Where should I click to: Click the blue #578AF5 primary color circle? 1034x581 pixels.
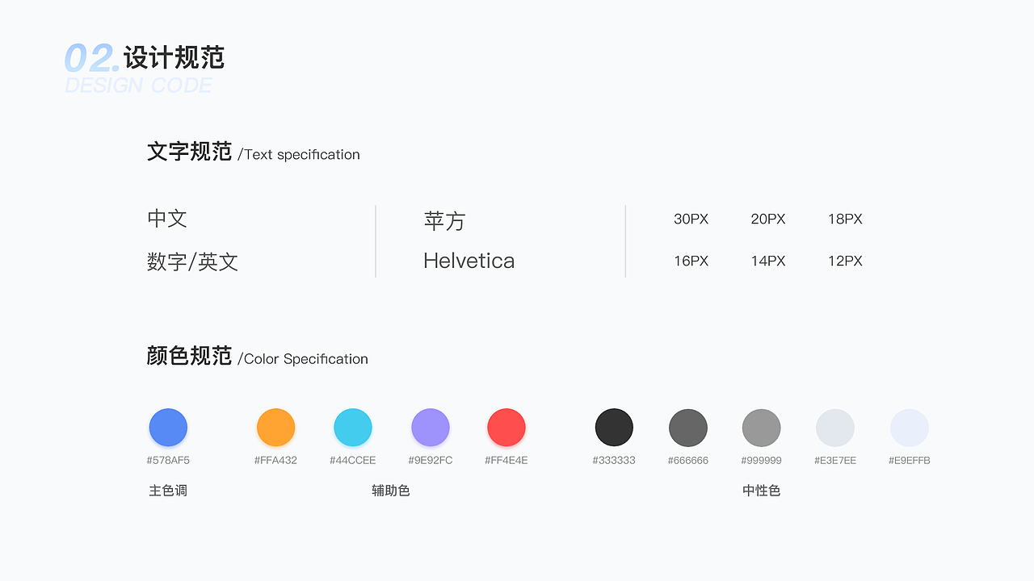point(168,428)
